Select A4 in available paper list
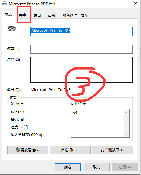Viewport: 141px width, 175px height. (75, 113)
